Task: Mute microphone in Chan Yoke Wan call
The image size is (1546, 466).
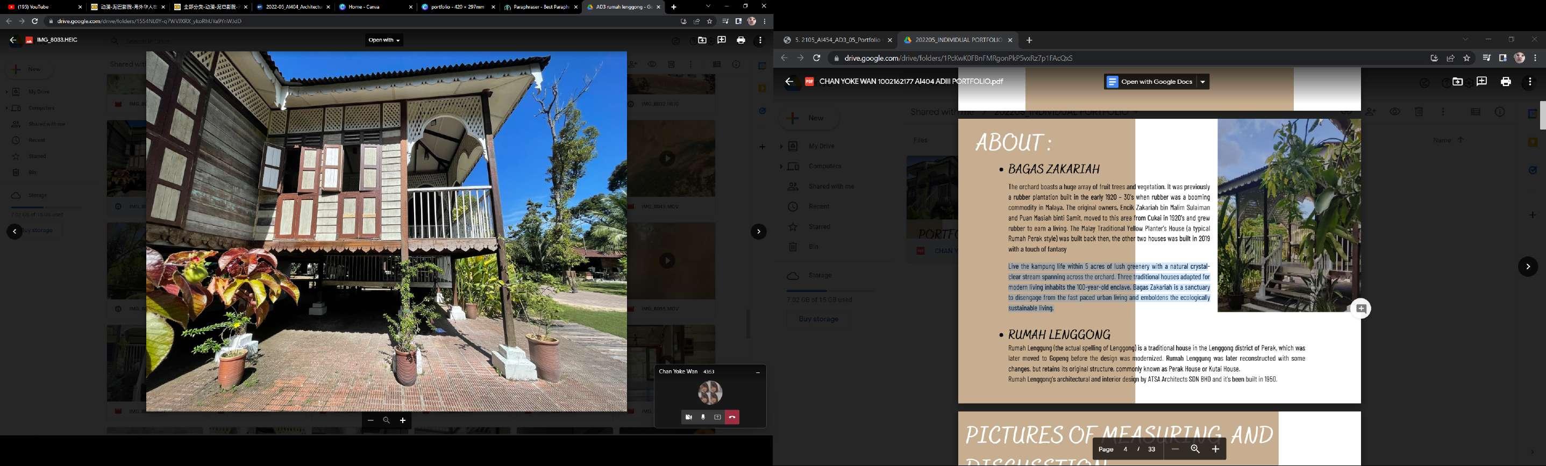Action: pos(703,417)
